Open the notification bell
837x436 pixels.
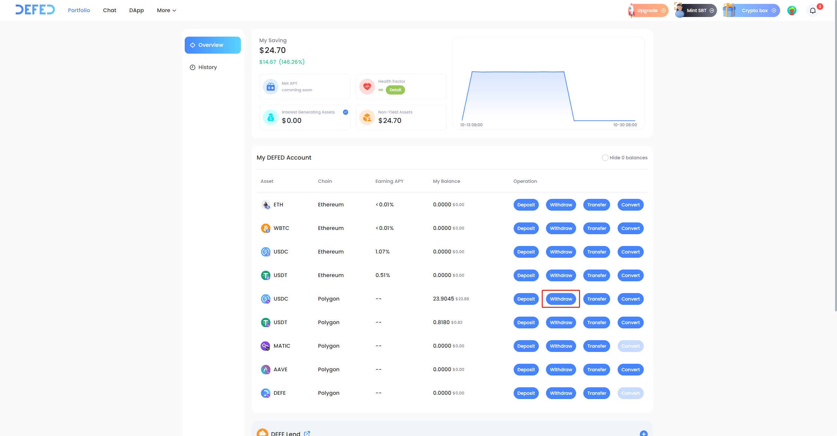click(812, 11)
